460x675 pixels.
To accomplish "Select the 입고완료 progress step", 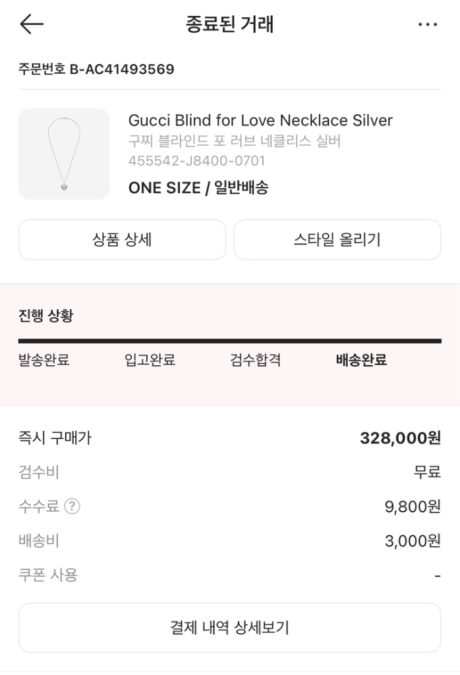I will (150, 361).
